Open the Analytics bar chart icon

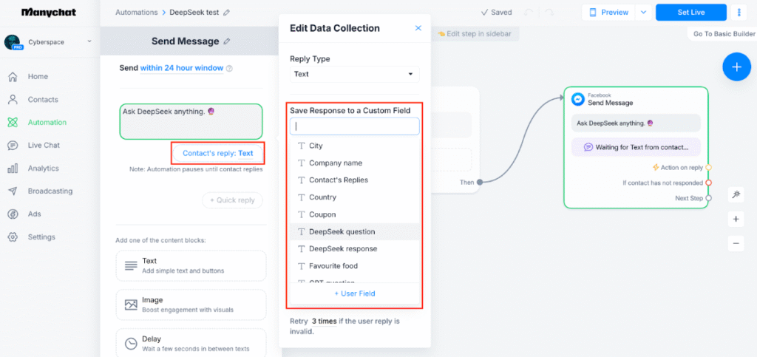(x=13, y=169)
